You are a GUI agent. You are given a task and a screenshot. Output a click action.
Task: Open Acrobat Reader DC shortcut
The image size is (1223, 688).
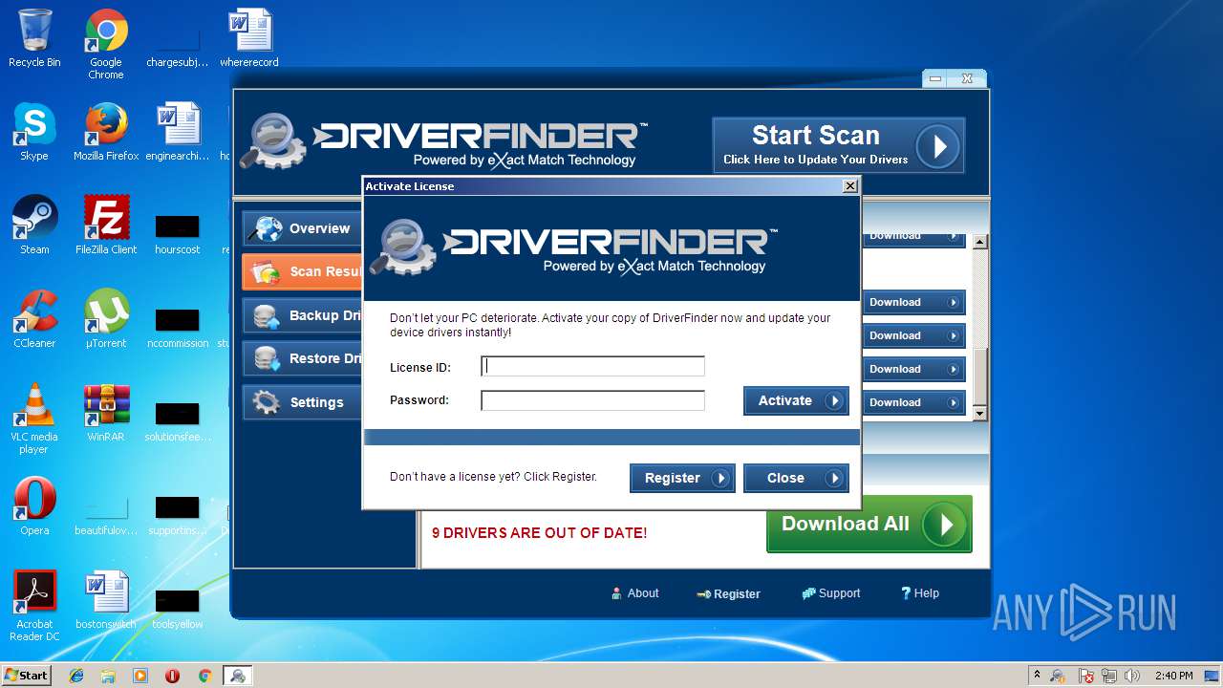pyautogui.click(x=34, y=606)
